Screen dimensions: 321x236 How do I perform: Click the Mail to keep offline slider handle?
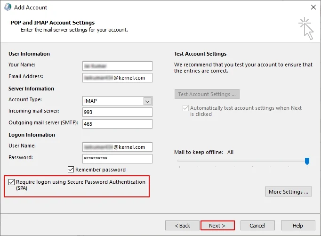pyautogui.click(x=307, y=161)
